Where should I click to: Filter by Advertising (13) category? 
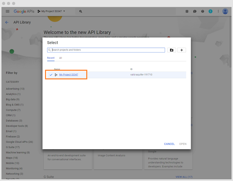tap(15, 89)
